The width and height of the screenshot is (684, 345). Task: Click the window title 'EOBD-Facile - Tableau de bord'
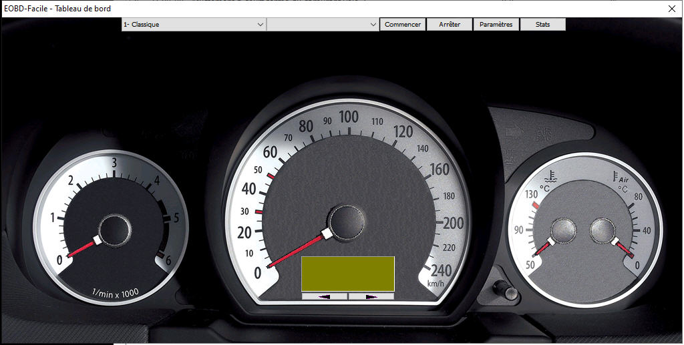(57, 9)
